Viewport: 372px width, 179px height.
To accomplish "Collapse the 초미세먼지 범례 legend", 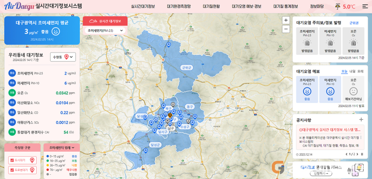I will (62, 147).
